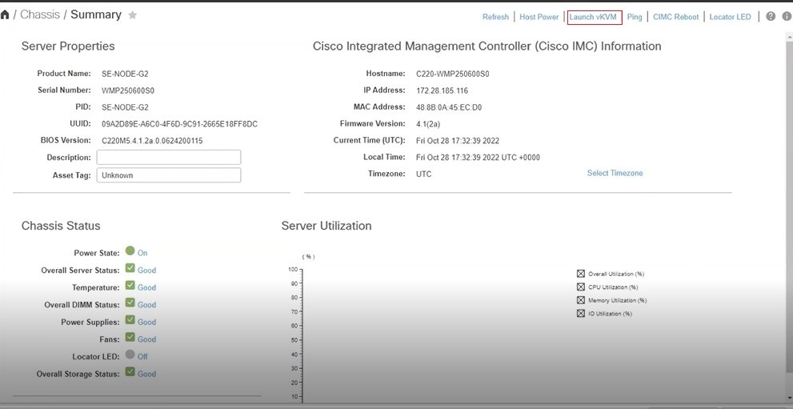Toggle Overall Utilization (%) legend checkbox

pos(581,274)
